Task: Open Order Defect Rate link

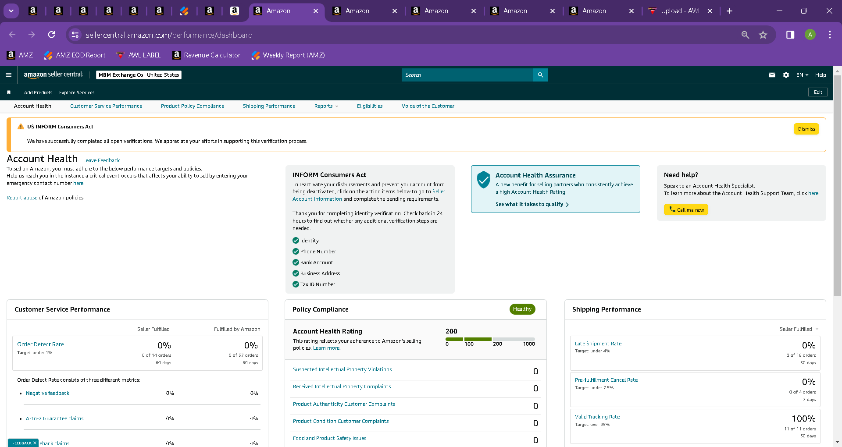Action: tap(40, 344)
